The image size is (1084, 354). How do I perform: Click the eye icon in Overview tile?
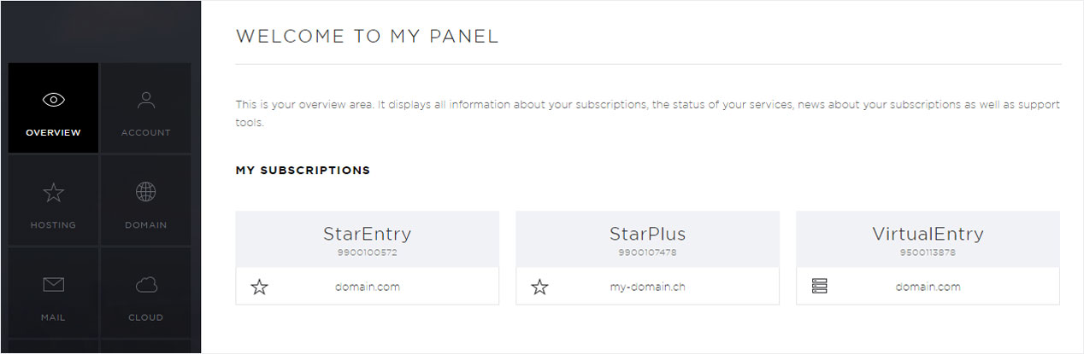(53, 100)
